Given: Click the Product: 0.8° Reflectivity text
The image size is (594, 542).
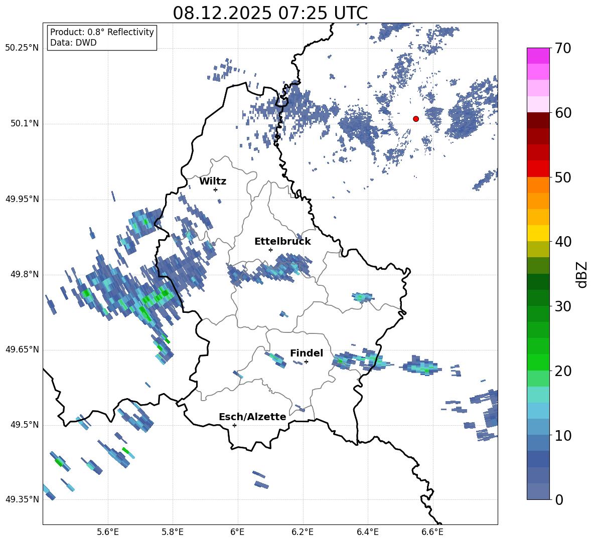Looking at the screenshot, I should 102,32.
